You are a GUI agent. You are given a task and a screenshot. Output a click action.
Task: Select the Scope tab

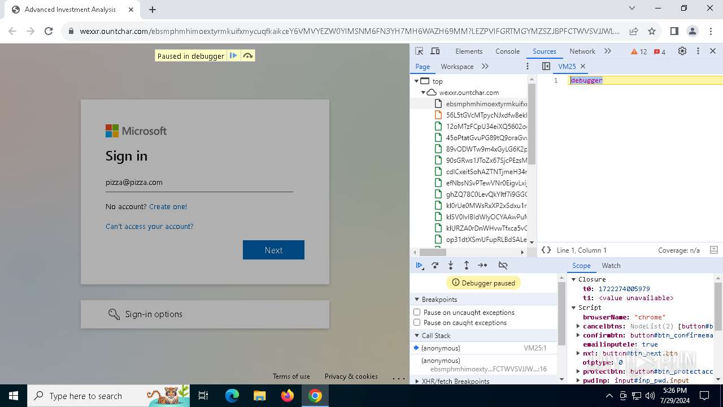pyautogui.click(x=581, y=266)
